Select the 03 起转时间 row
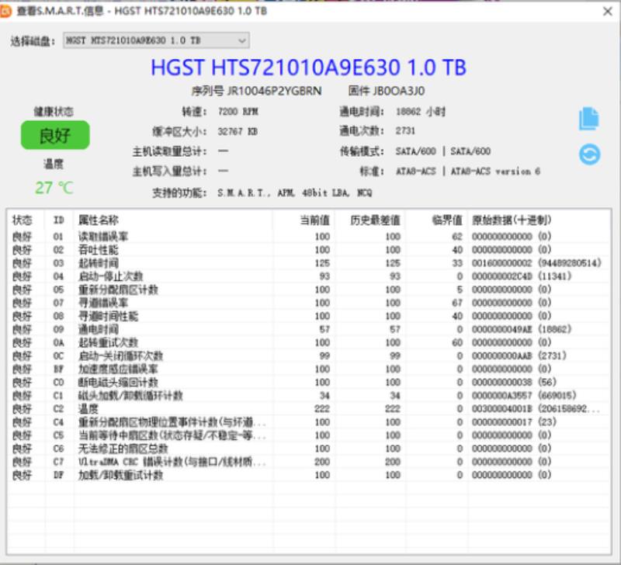The height and width of the screenshot is (565, 621). point(308,263)
